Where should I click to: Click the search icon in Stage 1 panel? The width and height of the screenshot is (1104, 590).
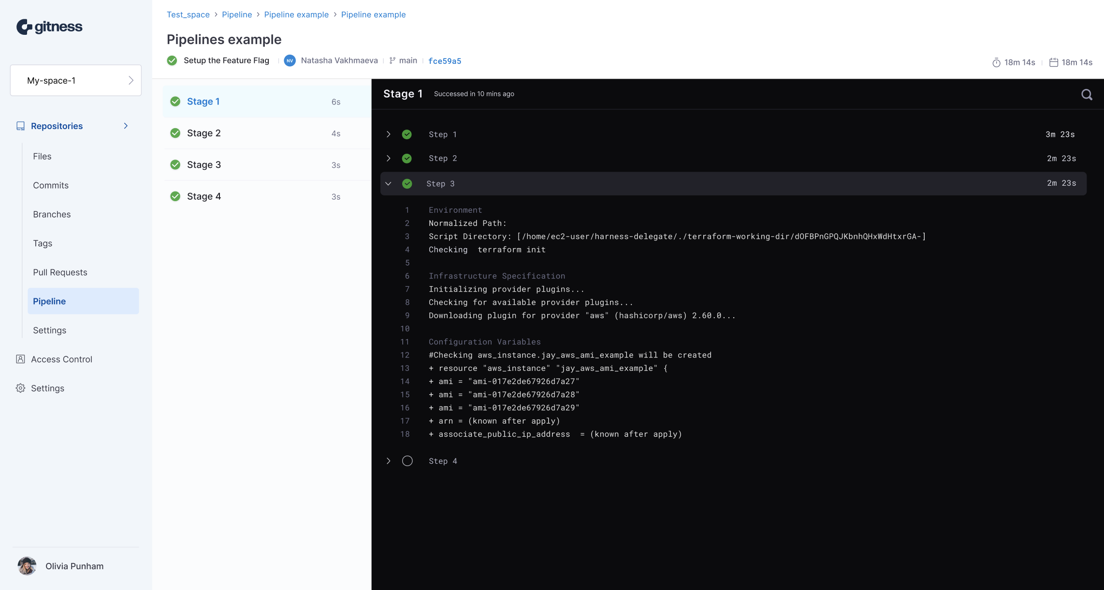tap(1088, 94)
